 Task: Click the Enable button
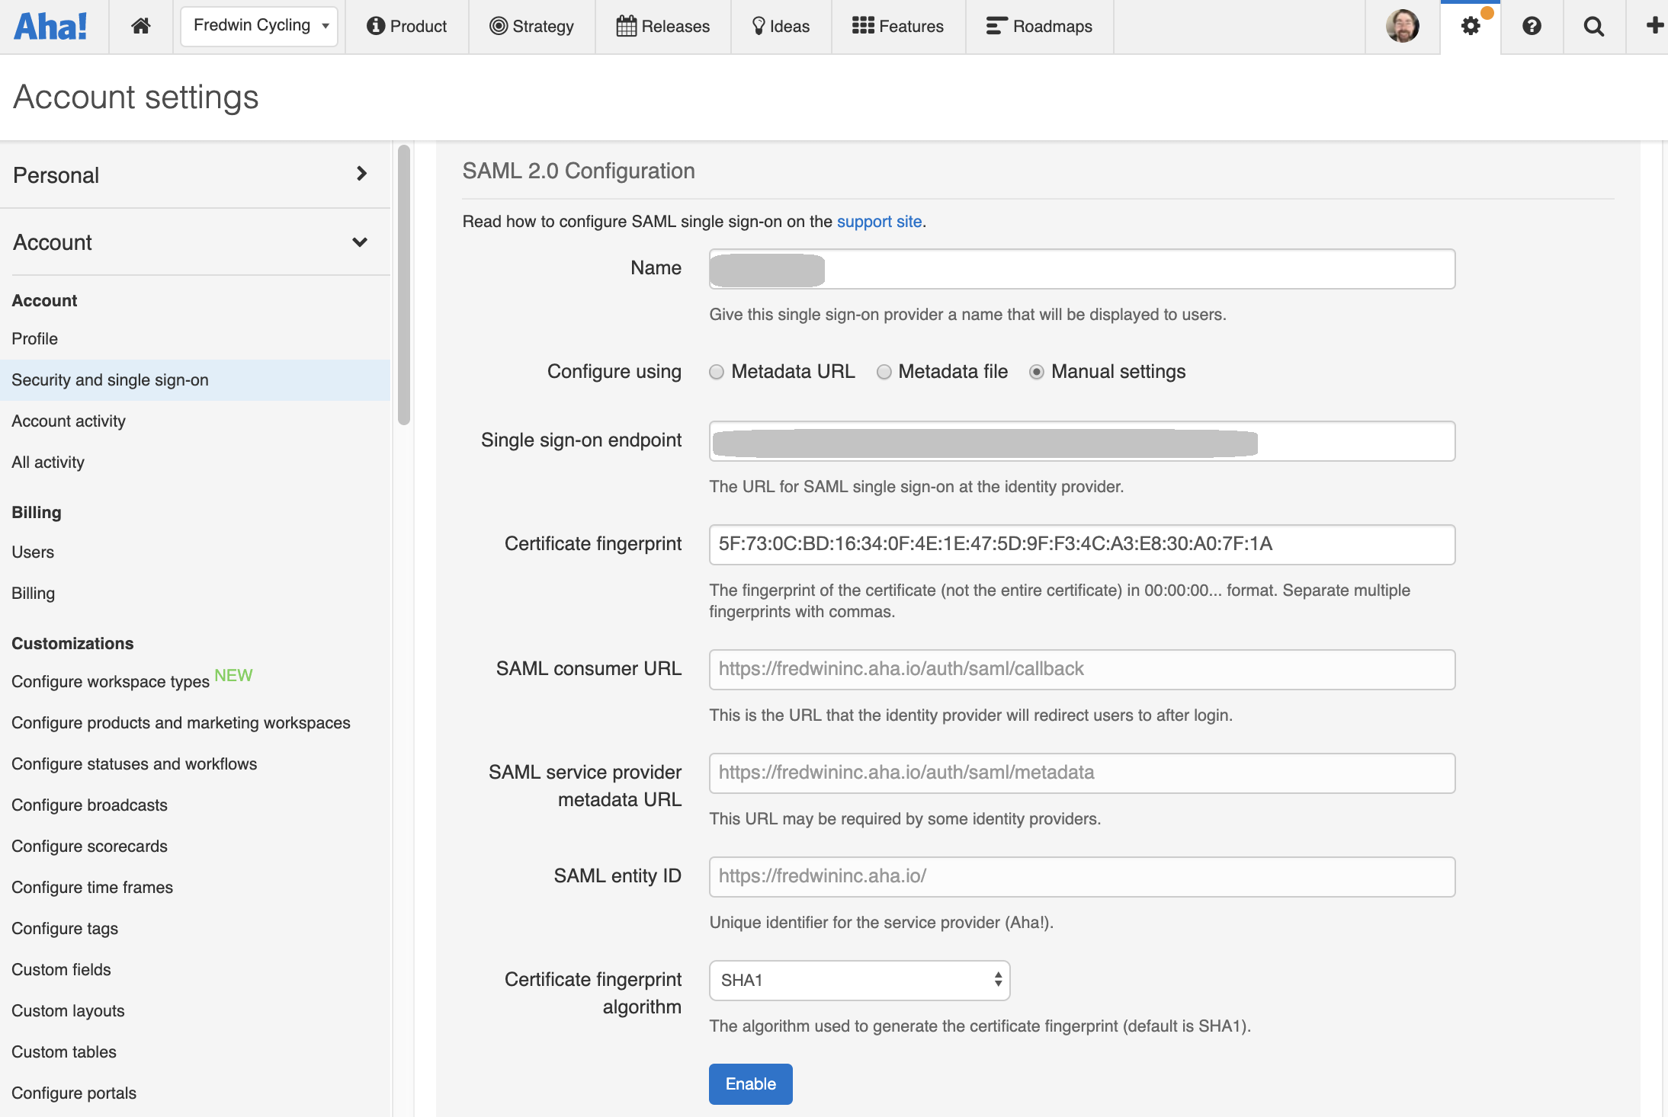pyautogui.click(x=750, y=1083)
